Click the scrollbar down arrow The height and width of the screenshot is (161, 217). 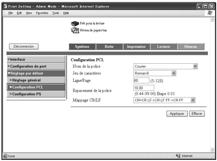212,150
